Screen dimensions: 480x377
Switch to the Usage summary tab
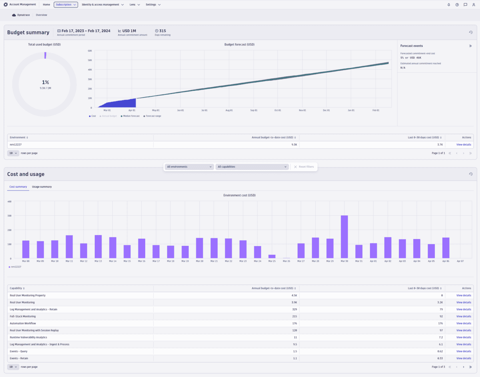42,186
